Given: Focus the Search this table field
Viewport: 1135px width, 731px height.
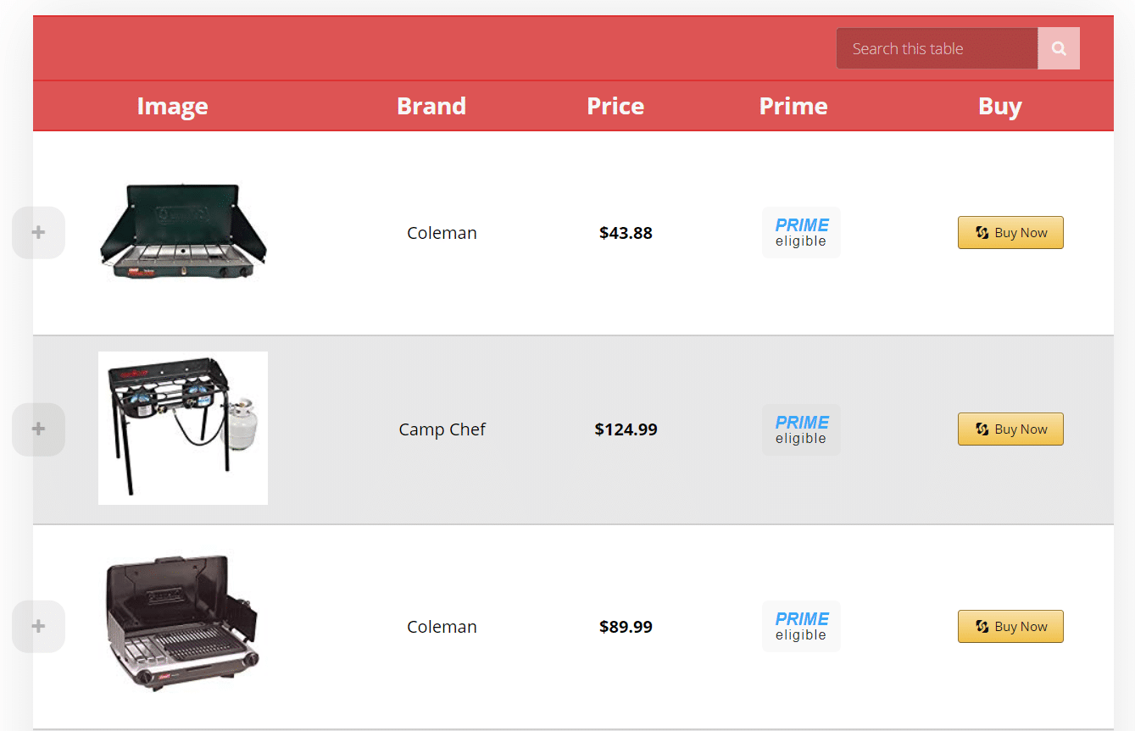Looking at the screenshot, I should point(937,49).
